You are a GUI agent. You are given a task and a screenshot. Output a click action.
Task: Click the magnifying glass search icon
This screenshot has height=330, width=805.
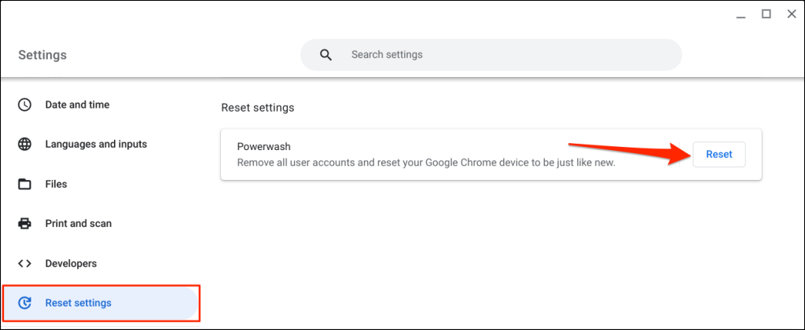pos(325,55)
